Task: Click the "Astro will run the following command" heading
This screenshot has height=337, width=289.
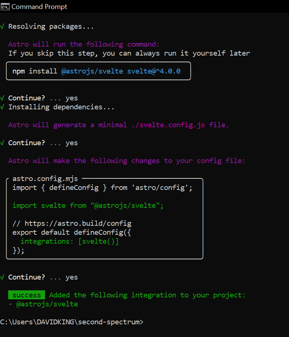Action: point(84,44)
